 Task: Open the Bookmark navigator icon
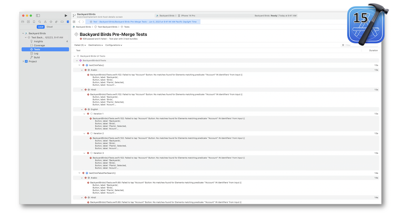tap(34, 22)
